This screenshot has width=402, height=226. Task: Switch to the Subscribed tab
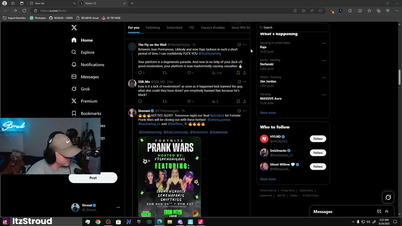(x=174, y=28)
